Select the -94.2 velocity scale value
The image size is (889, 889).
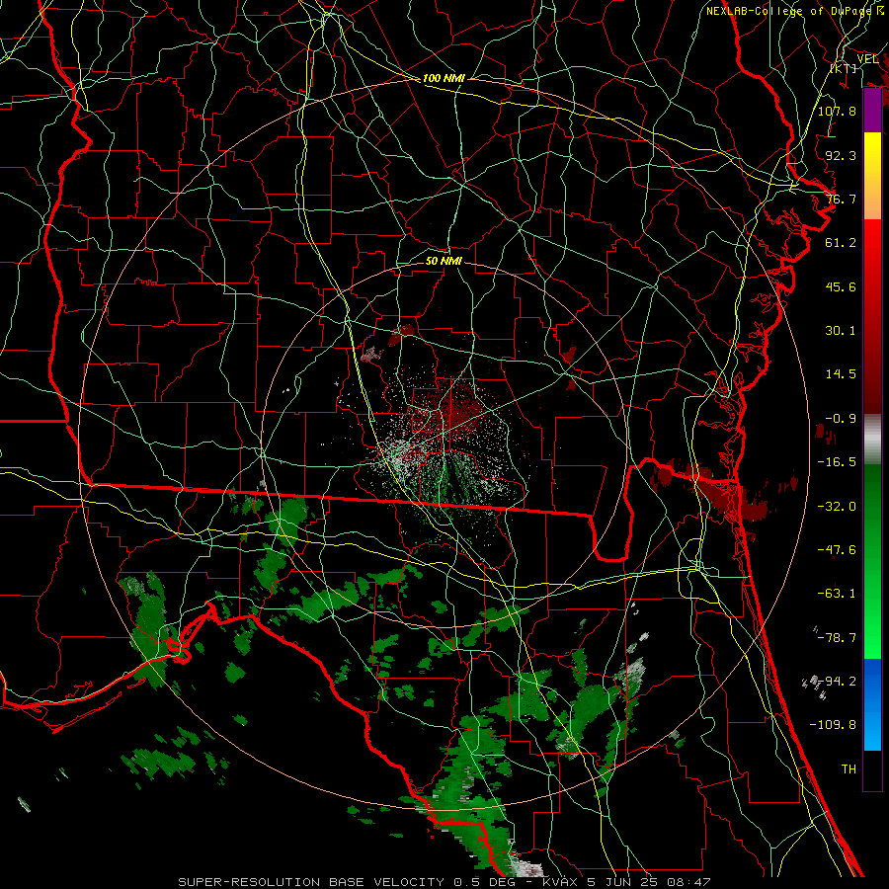coord(837,682)
